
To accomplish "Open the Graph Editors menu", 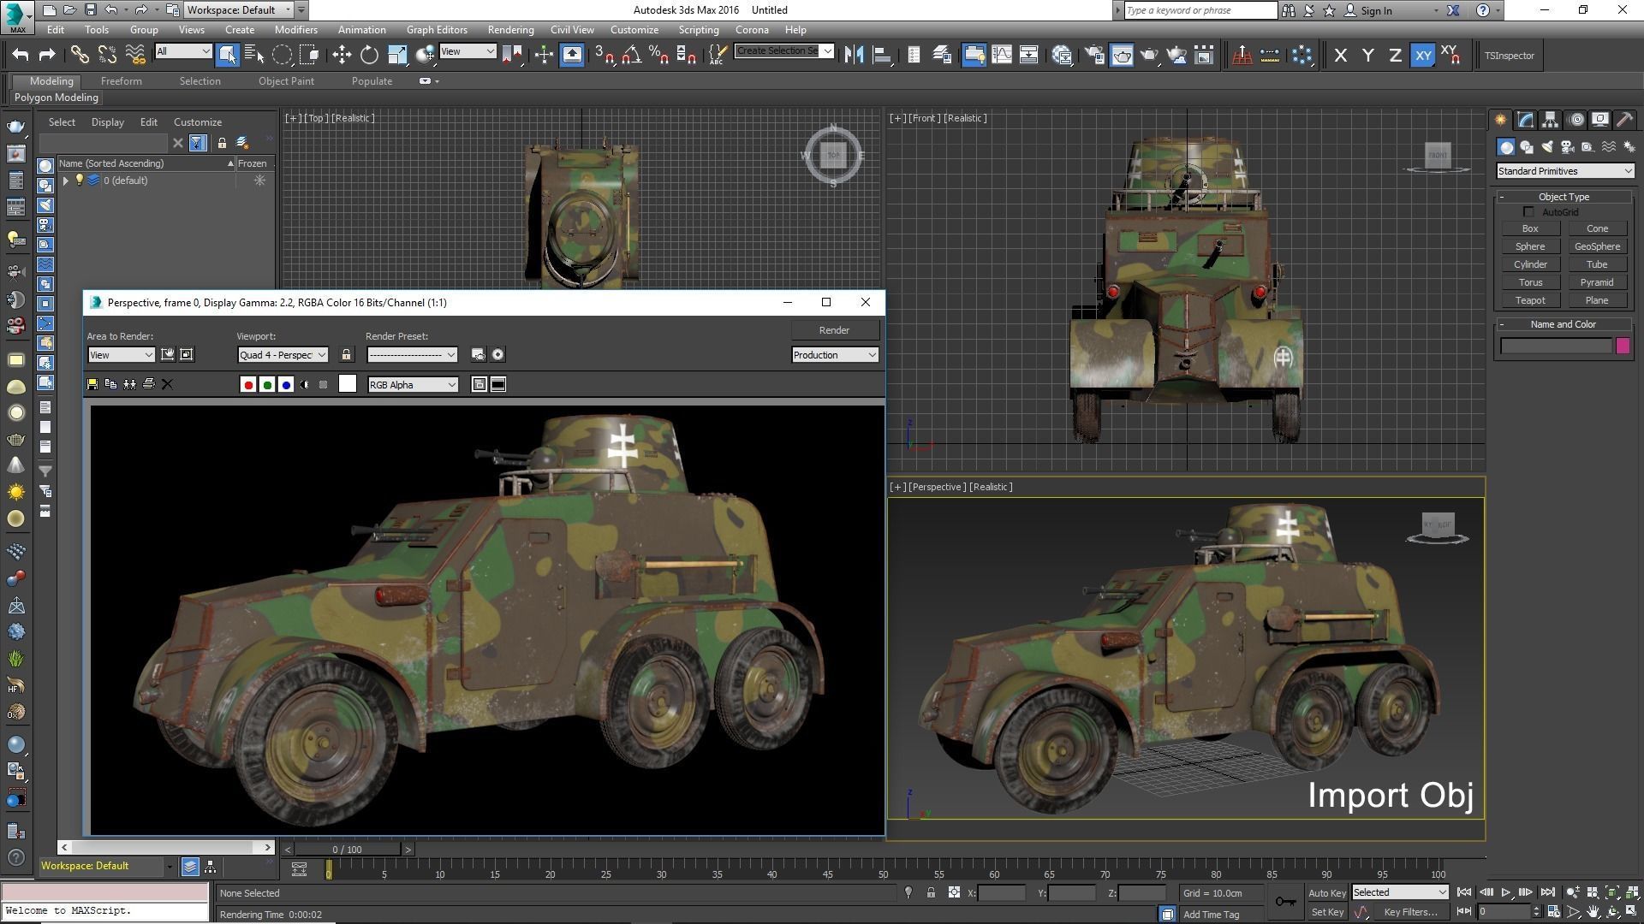I will (x=437, y=30).
